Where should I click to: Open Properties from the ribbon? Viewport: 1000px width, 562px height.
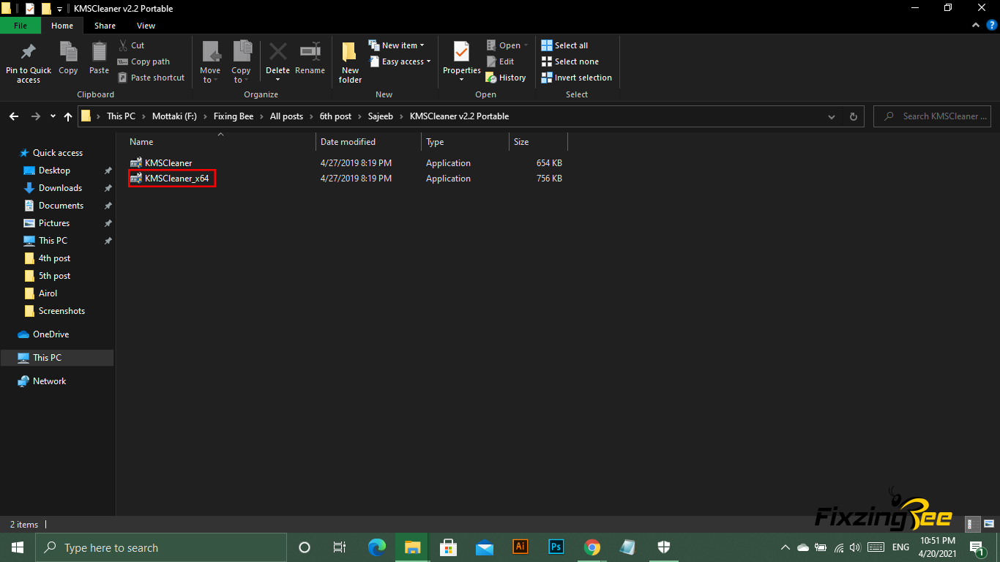pos(461,60)
